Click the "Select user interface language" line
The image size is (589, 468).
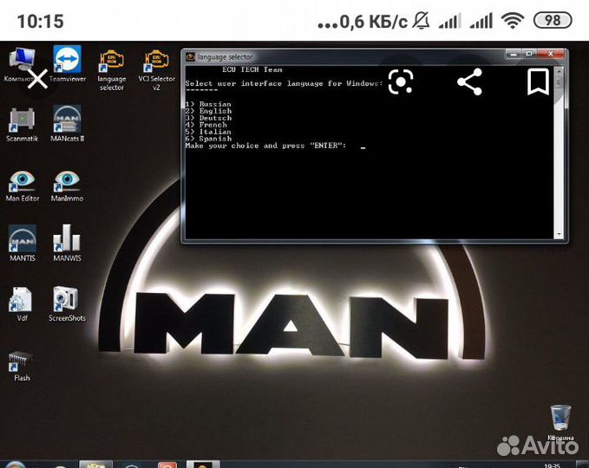tap(284, 83)
